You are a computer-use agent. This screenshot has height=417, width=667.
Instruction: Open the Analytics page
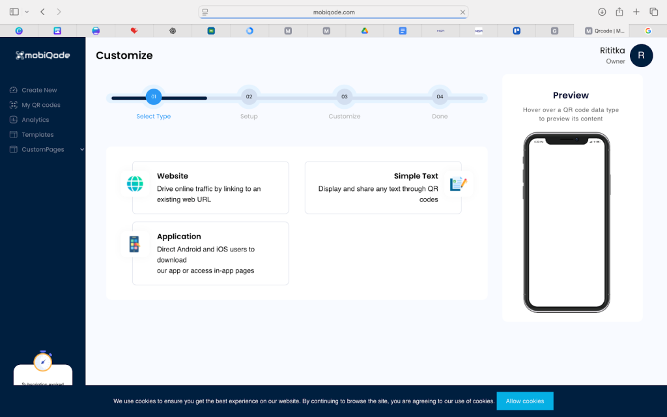point(35,120)
